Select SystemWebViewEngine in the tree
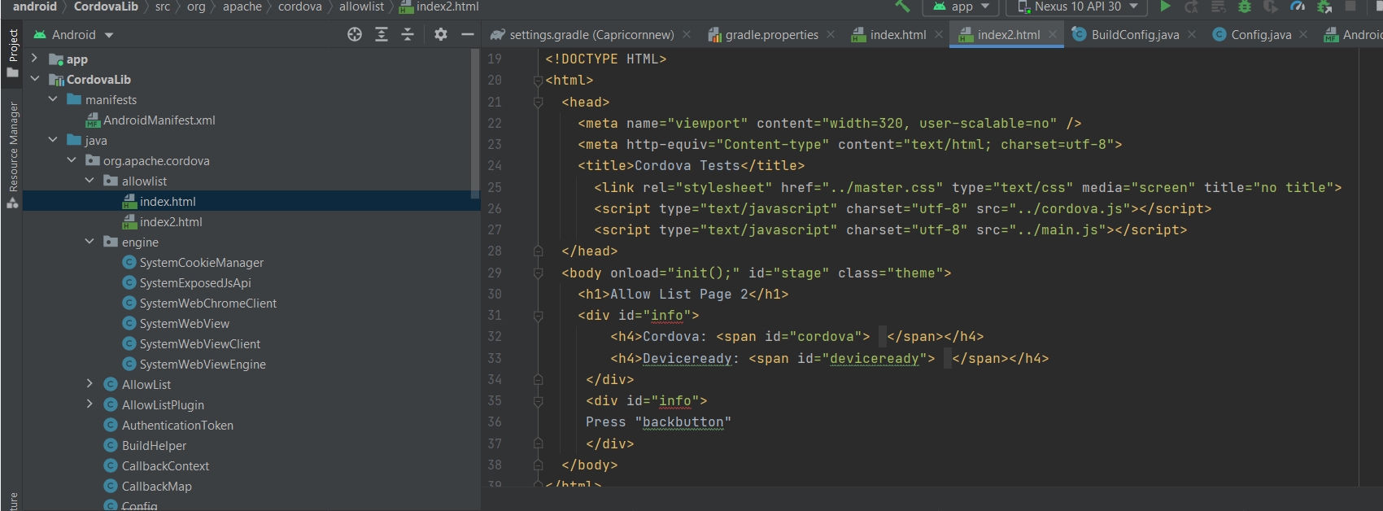Image resolution: width=1383 pixels, height=511 pixels. pos(203,364)
